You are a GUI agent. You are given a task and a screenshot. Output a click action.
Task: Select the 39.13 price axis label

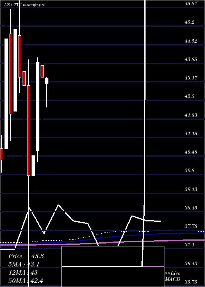pos(191,189)
